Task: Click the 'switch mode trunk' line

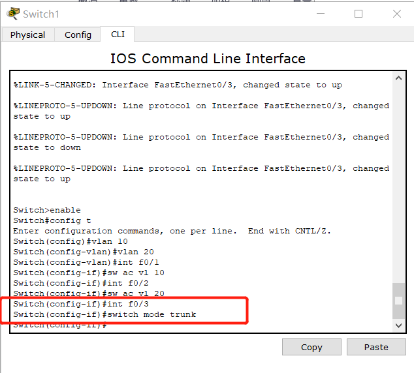Action: 104,314
